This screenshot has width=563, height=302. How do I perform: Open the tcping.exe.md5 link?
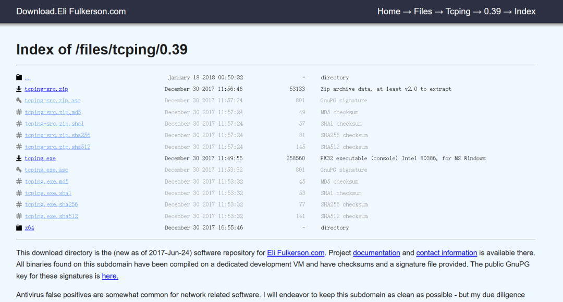(x=47, y=182)
